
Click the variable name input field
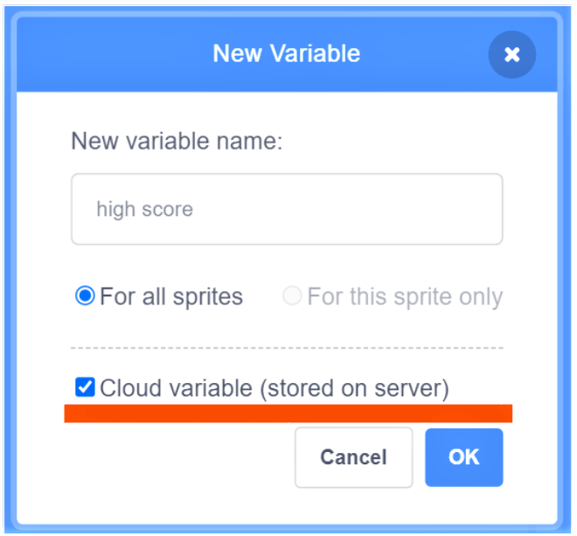[287, 209]
